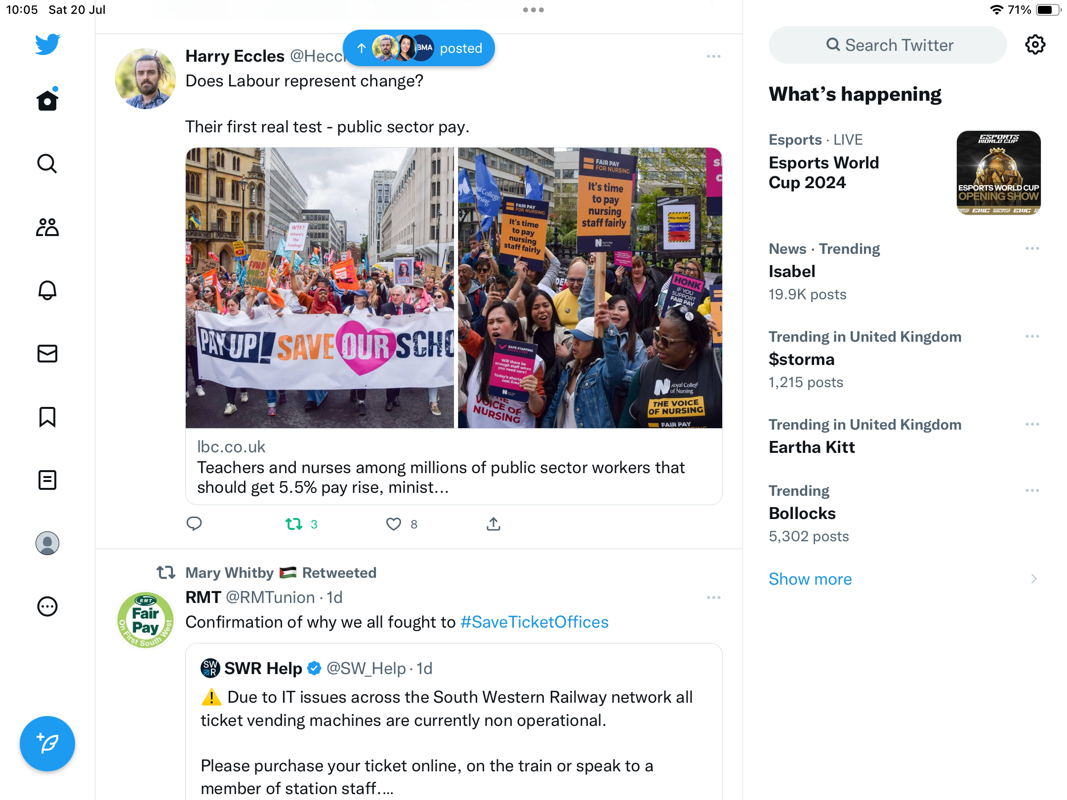The height and width of the screenshot is (800, 1067).
Task: Open the Eartha Kitt trending topic
Action: pos(812,447)
